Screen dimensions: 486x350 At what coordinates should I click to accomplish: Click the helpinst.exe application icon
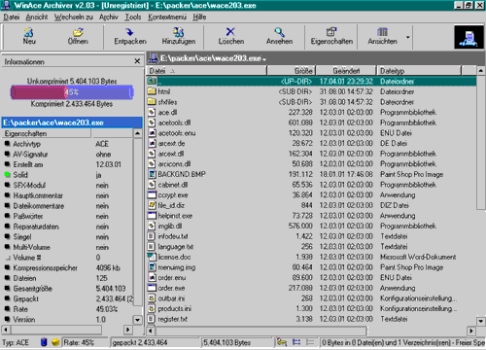click(x=152, y=216)
